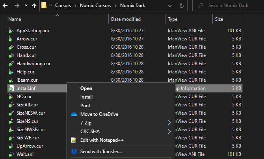Image resolution: width=264 pixels, height=159 pixels.
Task: Click the Search Numix Dark field
Action: click(x=228, y=5)
